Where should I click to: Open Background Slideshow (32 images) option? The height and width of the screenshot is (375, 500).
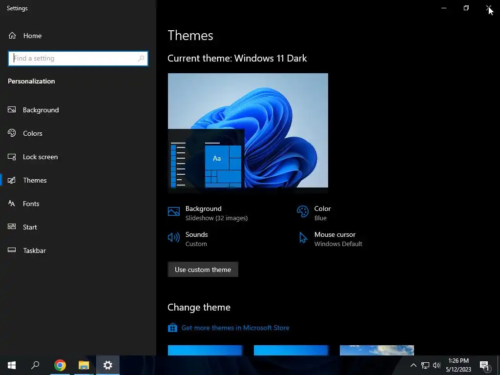(x=216, y=213)
